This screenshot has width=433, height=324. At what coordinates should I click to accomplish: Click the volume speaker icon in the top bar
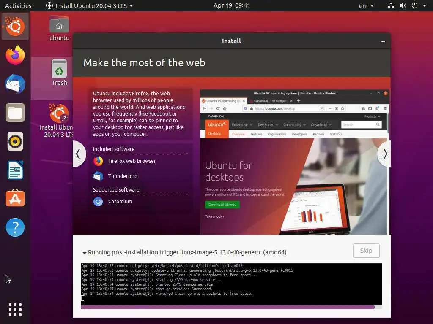pyautogui.click(x=403, y=5)
